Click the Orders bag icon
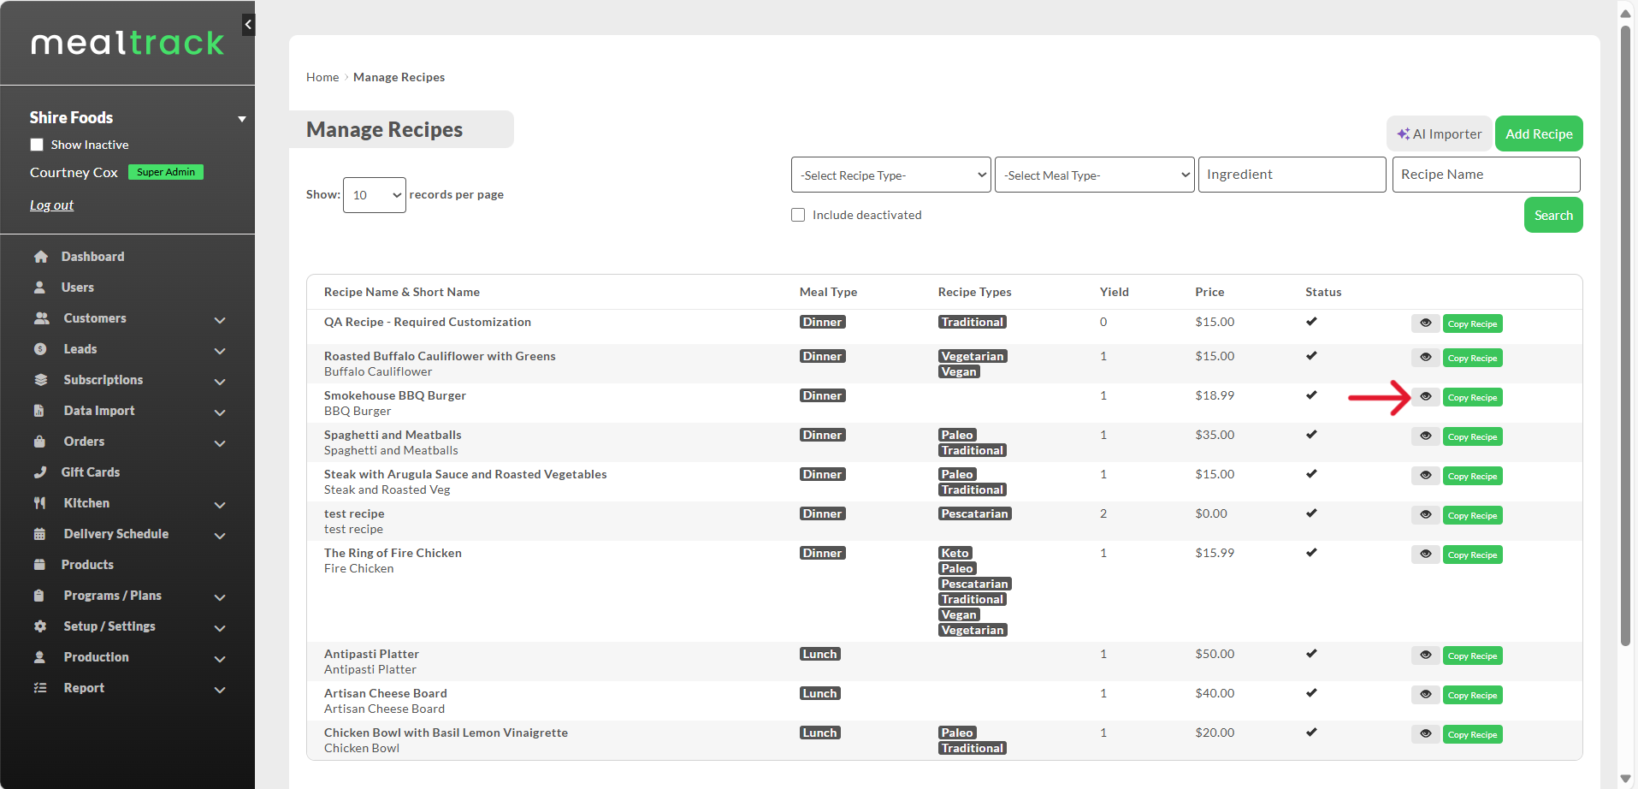Screen dimensions: 1638x789 (39, 442)
